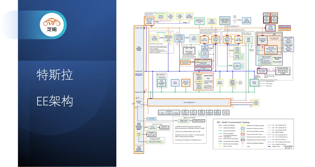Click the Ethernet Switch label
The width and height of the screenshot is (315, 167).
[x=139, y=102]
